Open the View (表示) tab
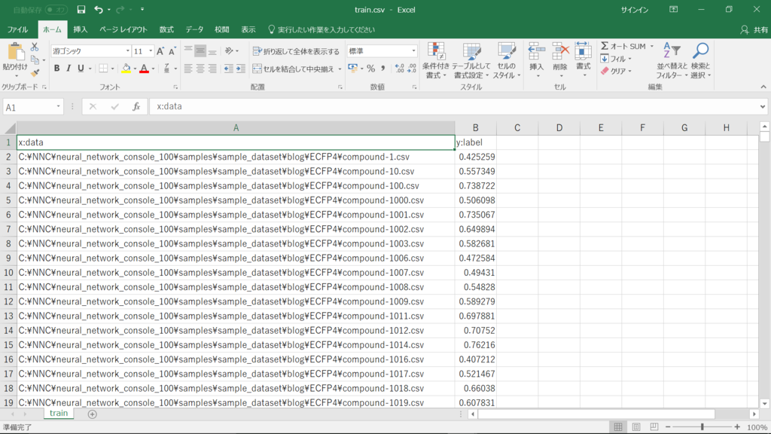This screenshot has width=771, height=434. click(x=248, y=29)
